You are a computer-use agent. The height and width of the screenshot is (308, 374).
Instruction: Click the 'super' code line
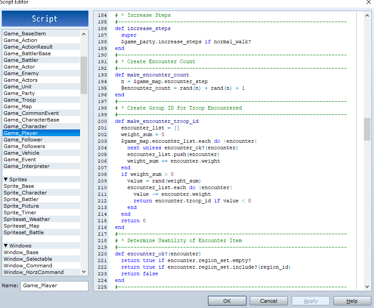(x=129, y=35)
